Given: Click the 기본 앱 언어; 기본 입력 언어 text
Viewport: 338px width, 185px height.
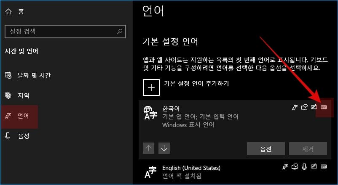Looking at the screenshot, I should tap(201, 117).
